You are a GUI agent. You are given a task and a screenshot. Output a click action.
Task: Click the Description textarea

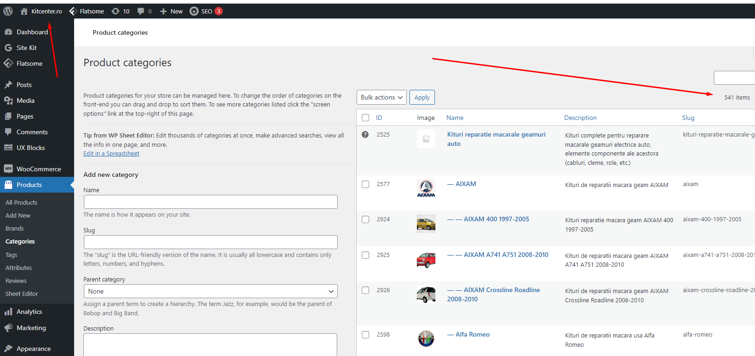[210, 344]
